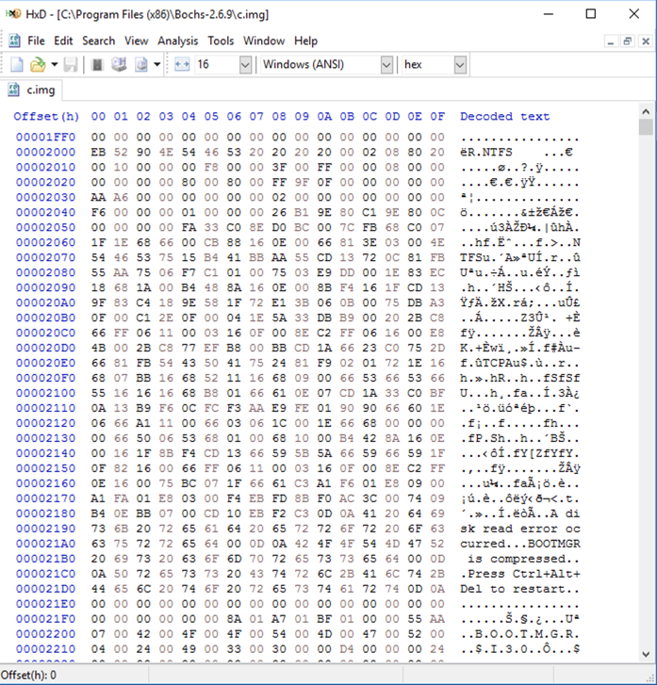This screenshot has height=685, width=657.
Task: Open the View menu
Action: (137, 41)
